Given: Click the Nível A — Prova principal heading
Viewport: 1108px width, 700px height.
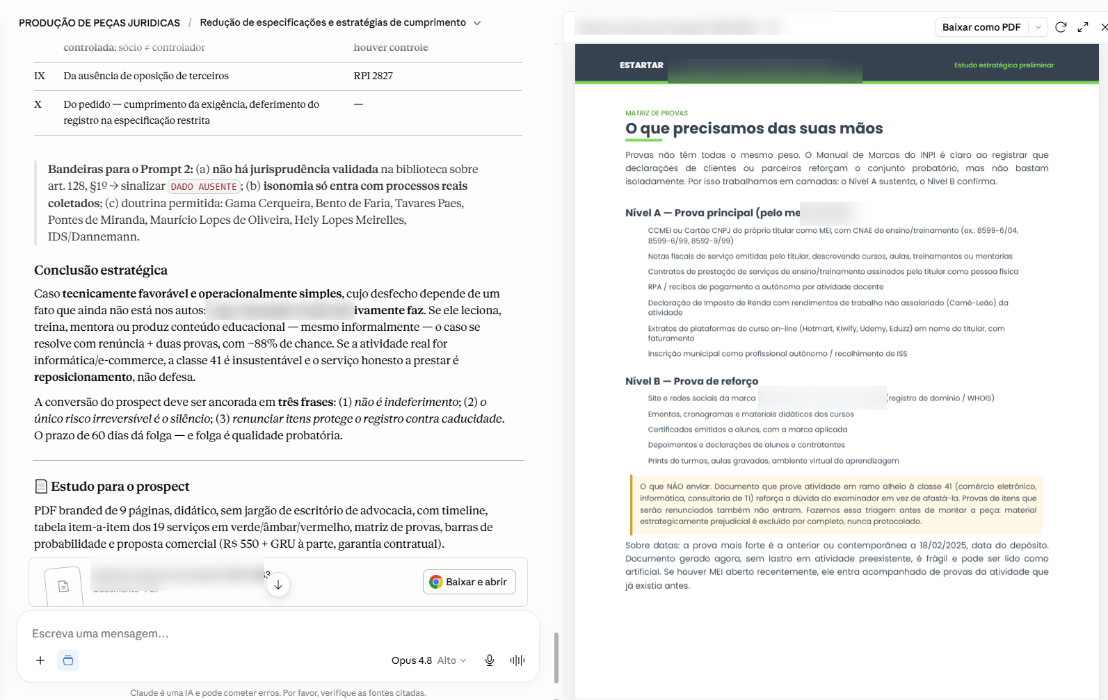Looking at the screenshot, I should point(713,213).
